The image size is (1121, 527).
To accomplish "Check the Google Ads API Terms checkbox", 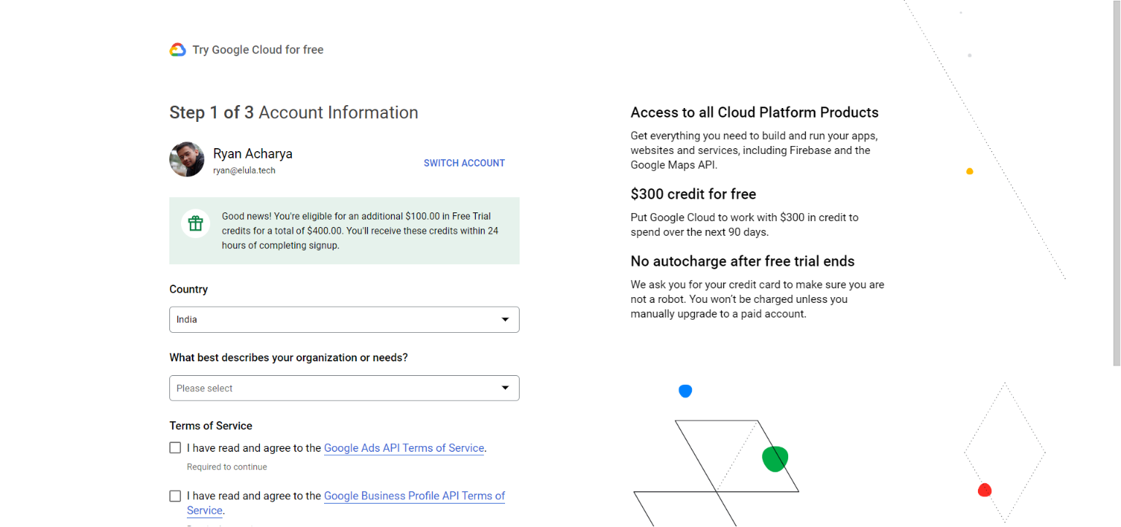I will point(175,447).
